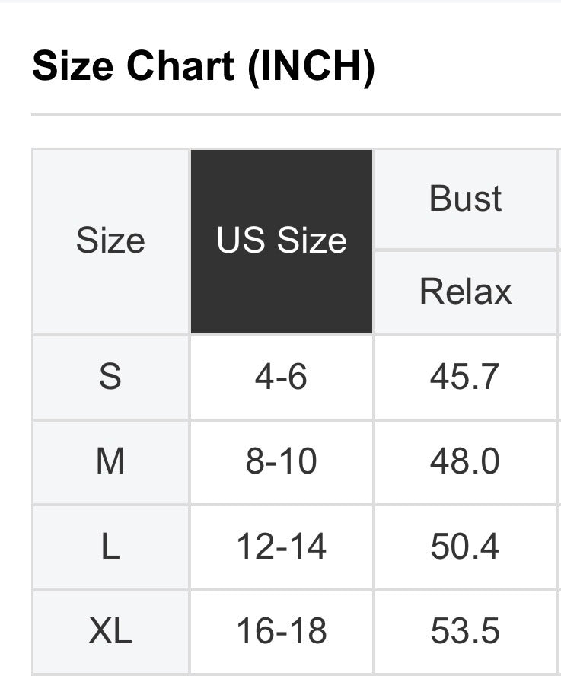This screenshot has width=561, height=676.
Task: Select the Relax sub-header under Bust
Action: 466,292
